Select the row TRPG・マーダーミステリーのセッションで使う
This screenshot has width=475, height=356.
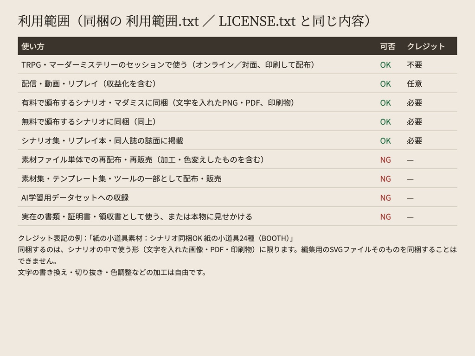[237, 64]
